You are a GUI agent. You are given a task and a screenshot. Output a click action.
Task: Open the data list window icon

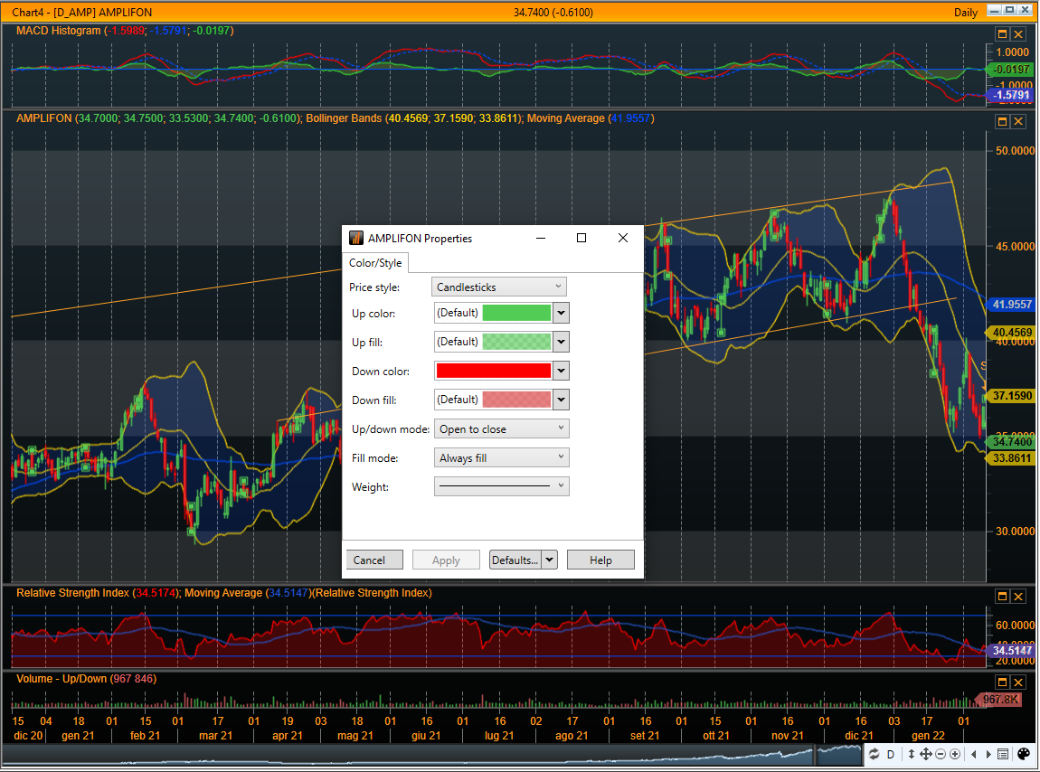tap(1004, 754)
